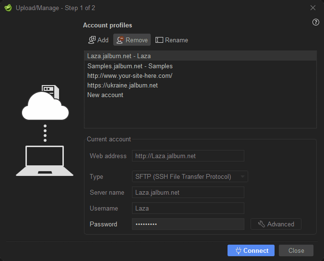Click the Rename profile icon
This screenshot has height=261, width=324.
[x=159, y=40]
